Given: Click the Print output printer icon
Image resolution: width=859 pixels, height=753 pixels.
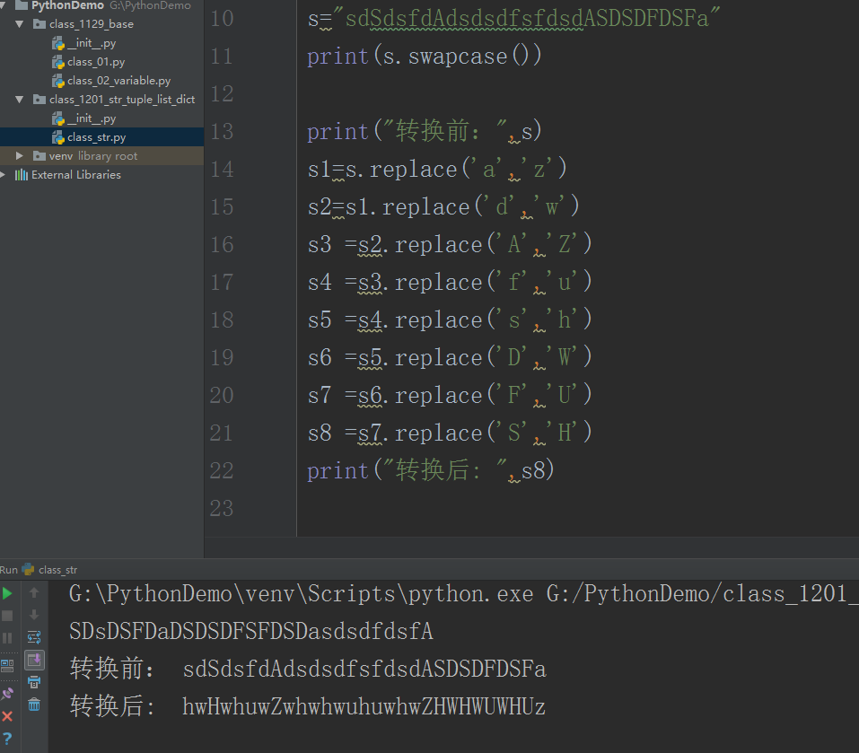Looking at the screenshot, I should coord(34,682).
